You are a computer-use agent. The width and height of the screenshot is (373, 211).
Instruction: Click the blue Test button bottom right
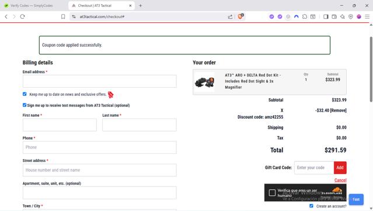pyautogui.click(x=356, y=199)
